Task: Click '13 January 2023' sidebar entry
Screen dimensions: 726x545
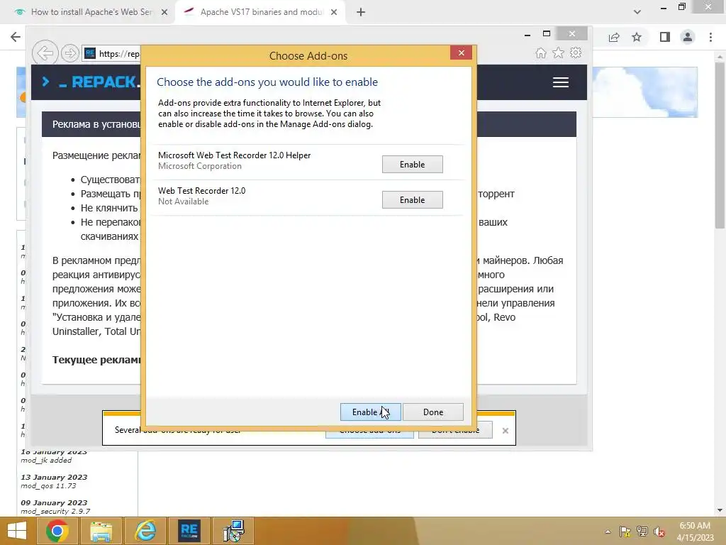Action: click(x=54, y=477)
